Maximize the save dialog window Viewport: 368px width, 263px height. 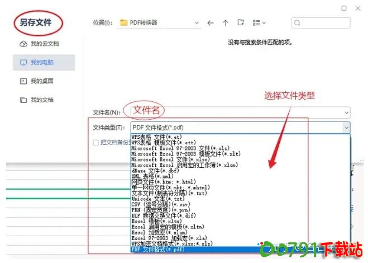coord(343,8)
